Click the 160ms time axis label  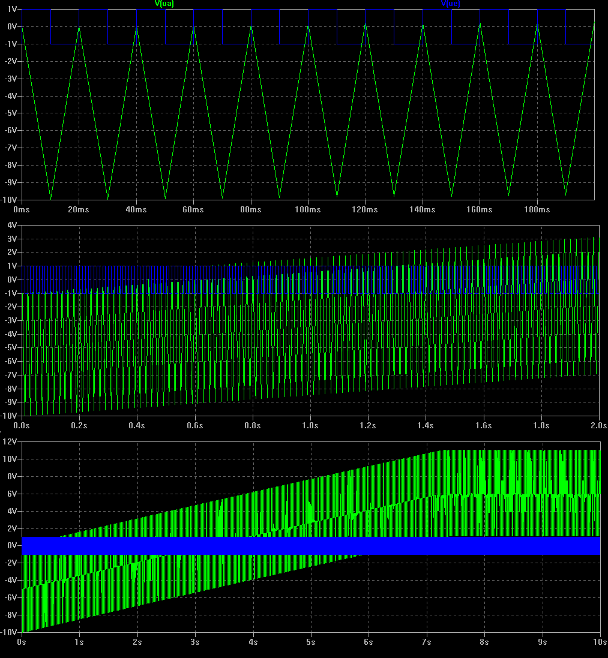(480, 209)
